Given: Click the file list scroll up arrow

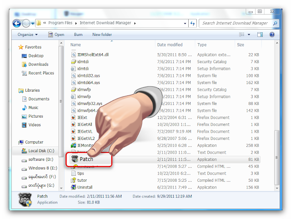Looking at the screenshot, I should 277,43.
